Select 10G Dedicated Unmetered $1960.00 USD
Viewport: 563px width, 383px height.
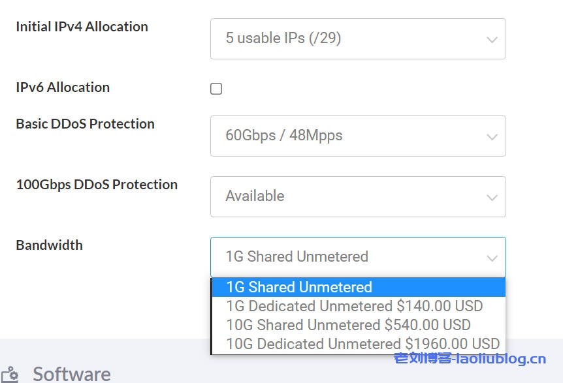tap(362, 344)
